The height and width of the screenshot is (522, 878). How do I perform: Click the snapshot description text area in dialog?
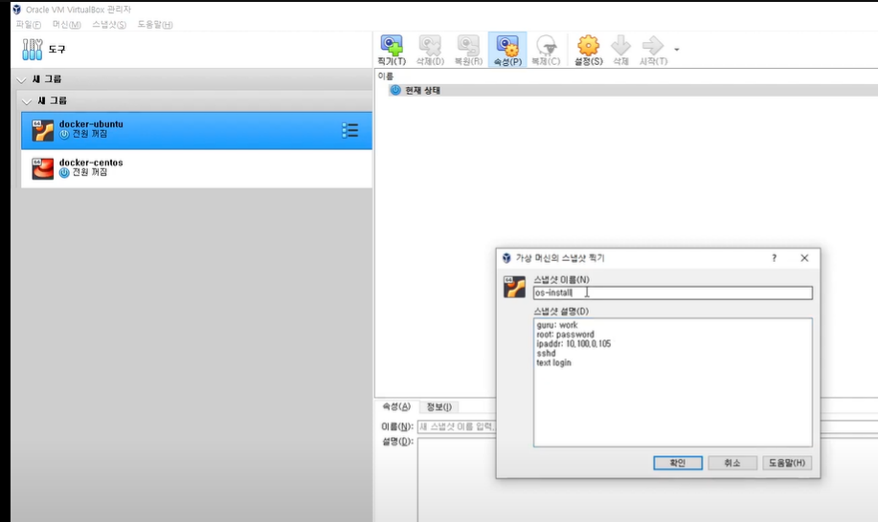tap(672, 382)
